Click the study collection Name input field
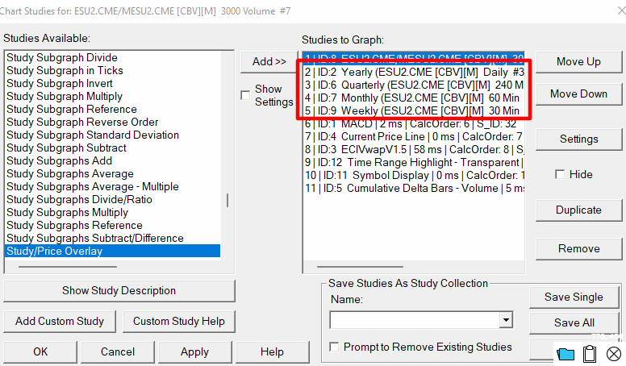Image resolution: width=626 pixels, height=366 pixels. coord(415,320)
